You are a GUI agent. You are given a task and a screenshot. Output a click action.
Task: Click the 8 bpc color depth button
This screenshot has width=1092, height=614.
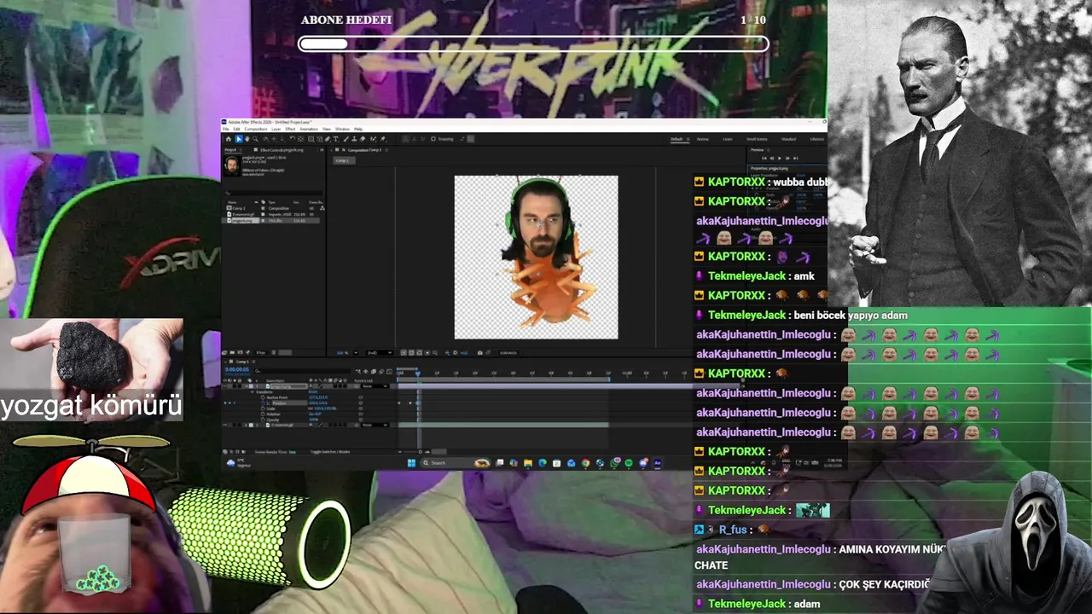point(260,353)
